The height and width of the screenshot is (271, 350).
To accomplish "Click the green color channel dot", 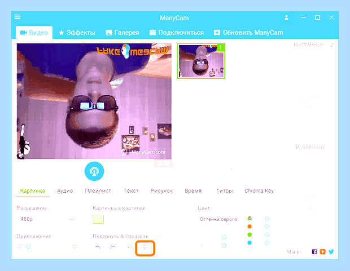I will tap(250, 235).
